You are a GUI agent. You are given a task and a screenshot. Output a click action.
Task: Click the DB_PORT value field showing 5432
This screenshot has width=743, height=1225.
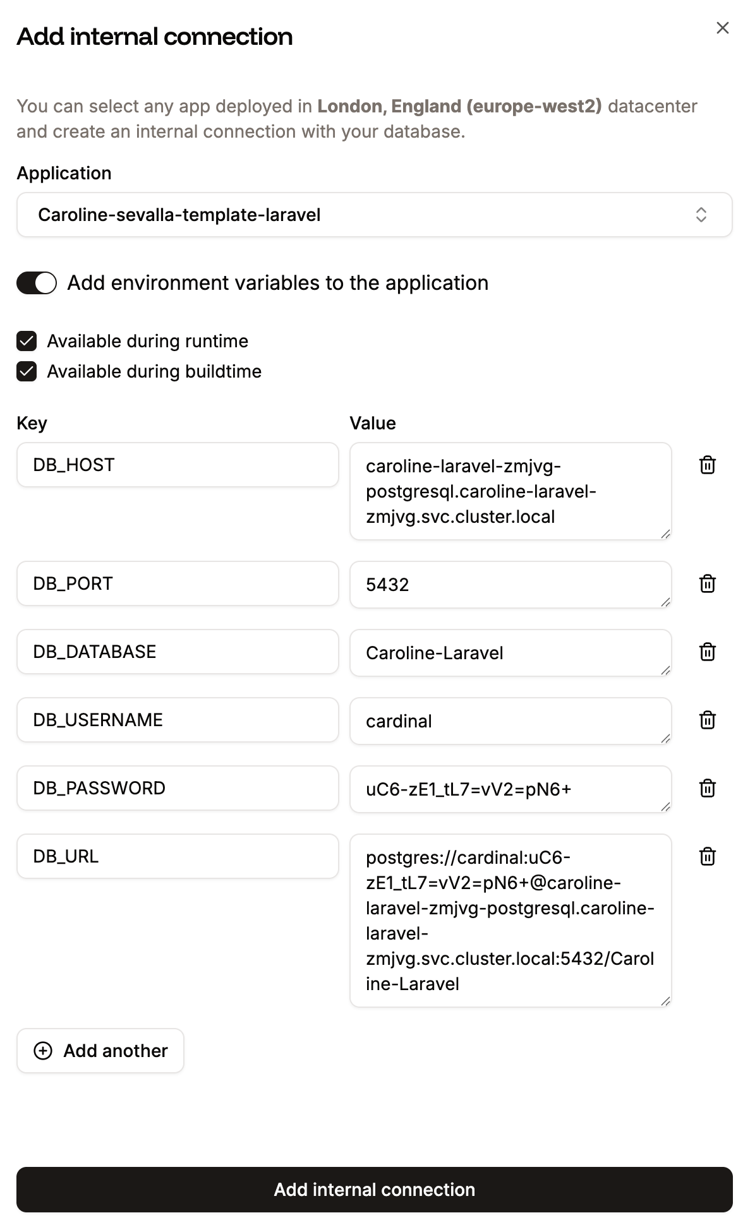509,584
